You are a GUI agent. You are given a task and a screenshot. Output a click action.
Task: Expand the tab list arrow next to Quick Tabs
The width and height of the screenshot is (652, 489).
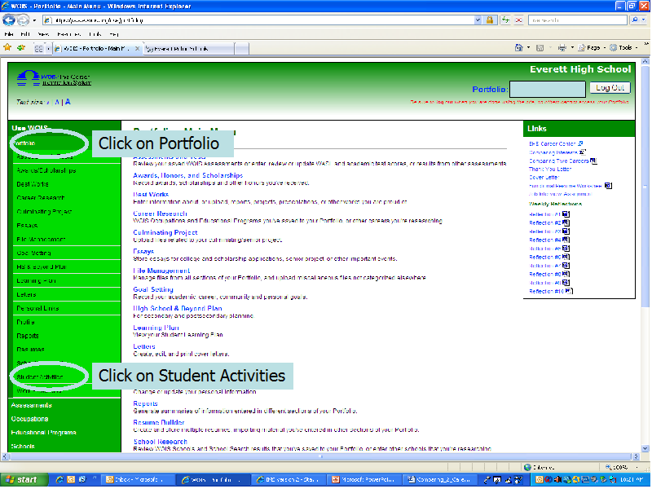[x=48, y=49]
